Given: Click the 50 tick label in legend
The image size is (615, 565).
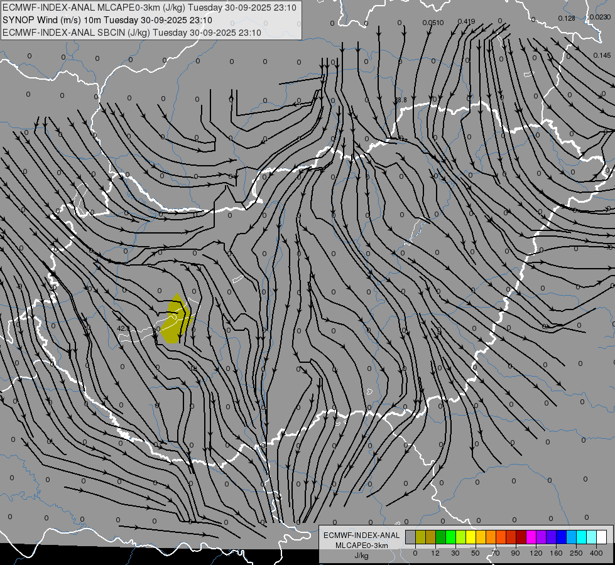Looking at the screenshot, I should coord(476,553).
